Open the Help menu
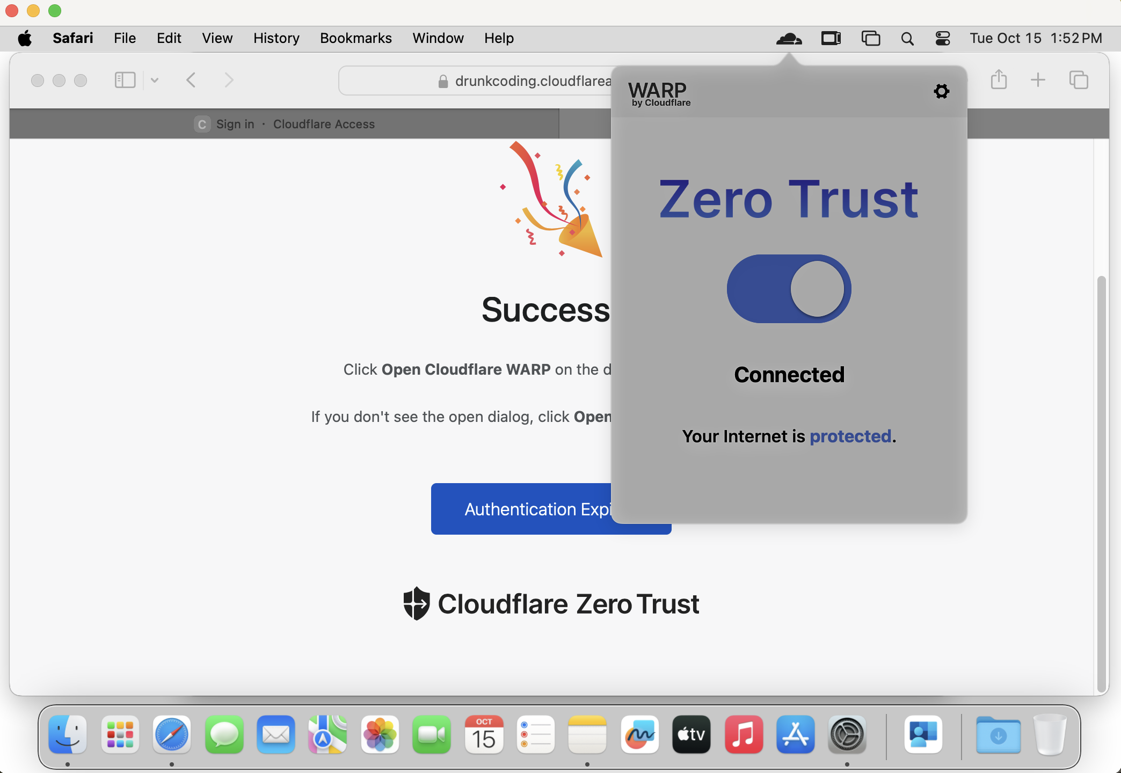1121x773 pixels. coord(499,39)
